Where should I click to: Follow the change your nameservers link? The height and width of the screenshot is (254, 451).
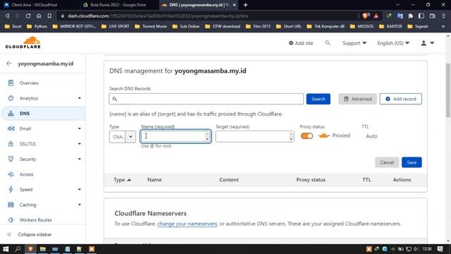point(187,224)
